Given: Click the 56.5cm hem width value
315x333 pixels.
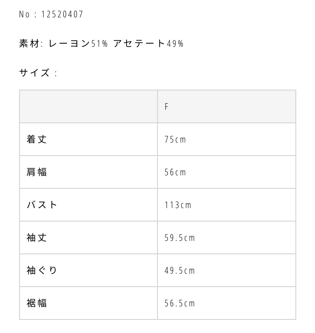Looking at the screenshot, I should pos(179,303).
